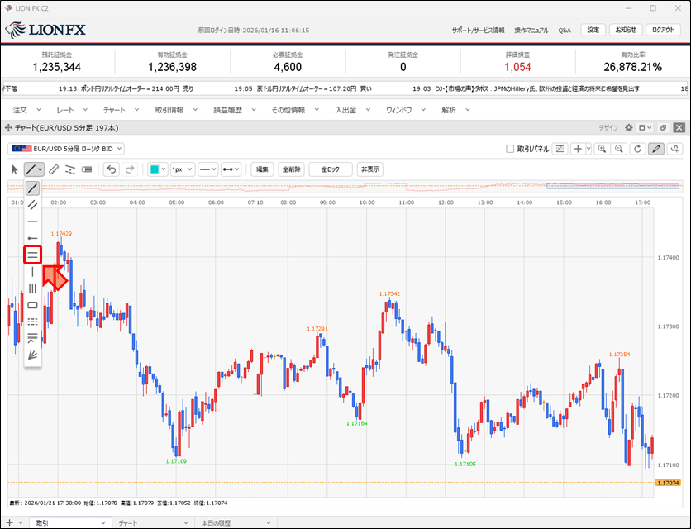Viewport: 691px width, 529px height.
Task: Click the eraser tool in drawing toolbar
Action: click(x=54, y=169)
